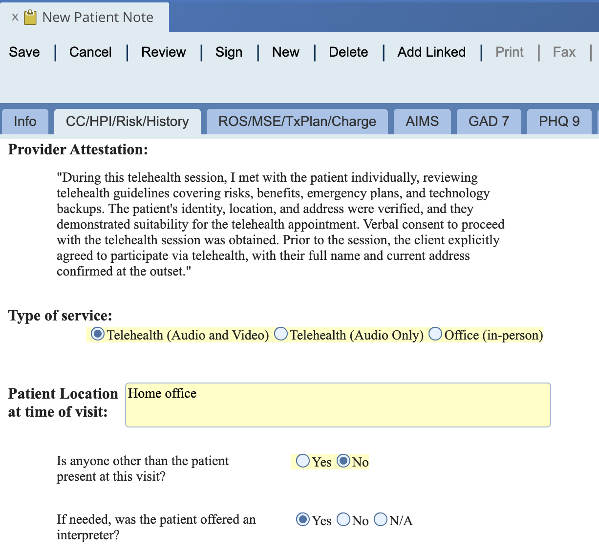Select the CC/HPI/Risk/History tab
Viewport: 599px width, 553px height.
pyautogui.click(x=128, y=121)
